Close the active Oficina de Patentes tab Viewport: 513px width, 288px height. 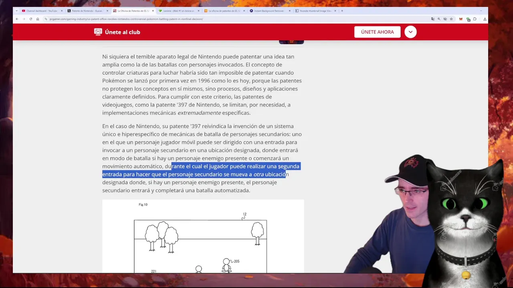[x=153, y=11]
